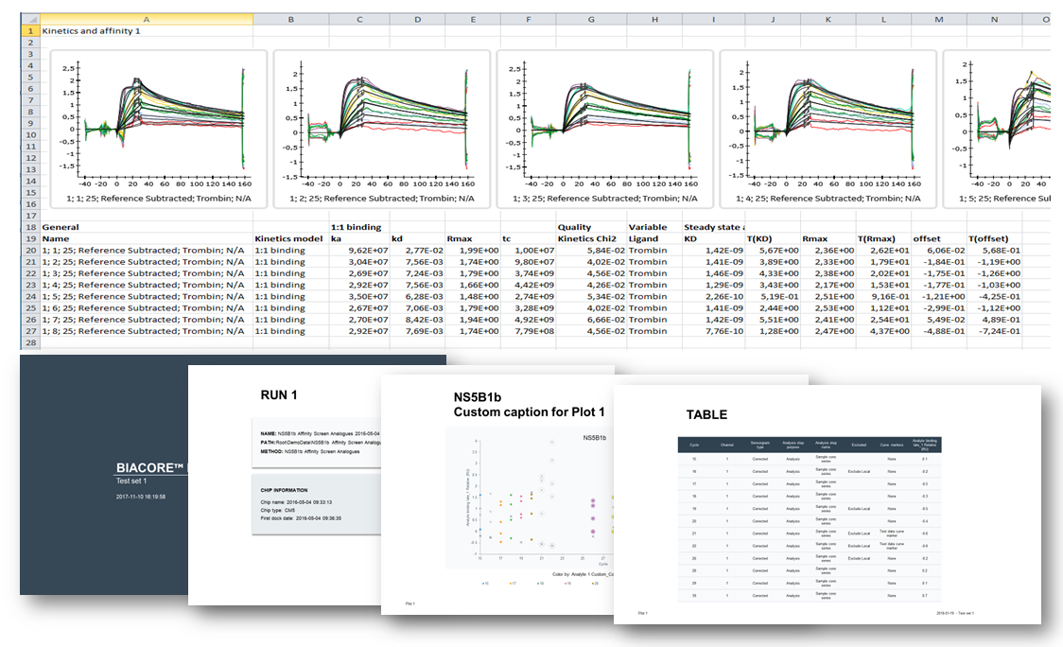Select ka value 9,62E+07 cell
This screenshot has height=647, width=1063.
tap(359, 251)
